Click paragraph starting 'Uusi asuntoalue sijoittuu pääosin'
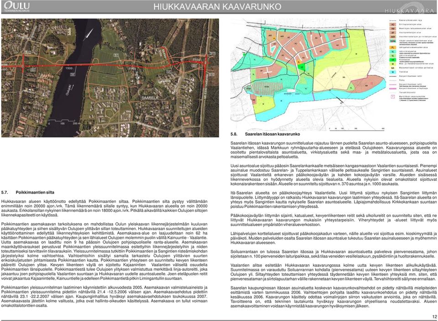Viewport: 438px width, 321px height. click(x=334, y=175)
